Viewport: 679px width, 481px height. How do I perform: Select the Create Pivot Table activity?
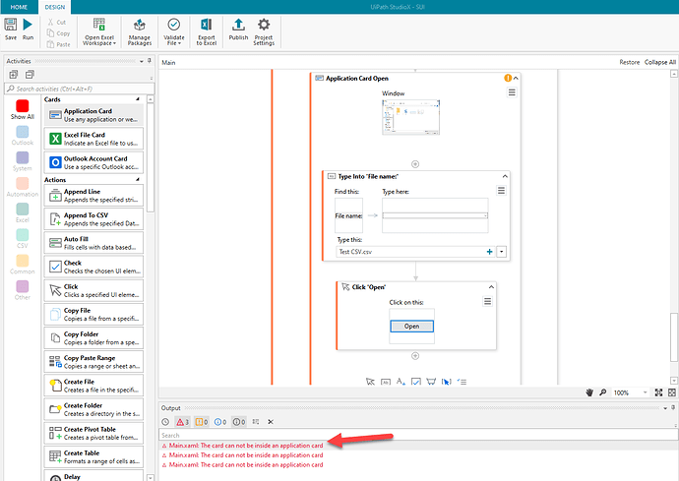(x=93, y=434)
